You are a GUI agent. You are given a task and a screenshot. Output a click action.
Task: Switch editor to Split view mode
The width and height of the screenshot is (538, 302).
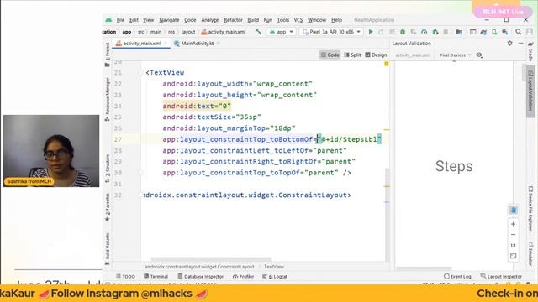pyautogui.click(x=352, y=55)
